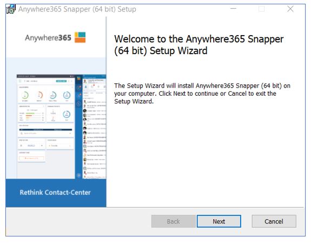Click the Setup Wizard description paragraph

(202, 94)
